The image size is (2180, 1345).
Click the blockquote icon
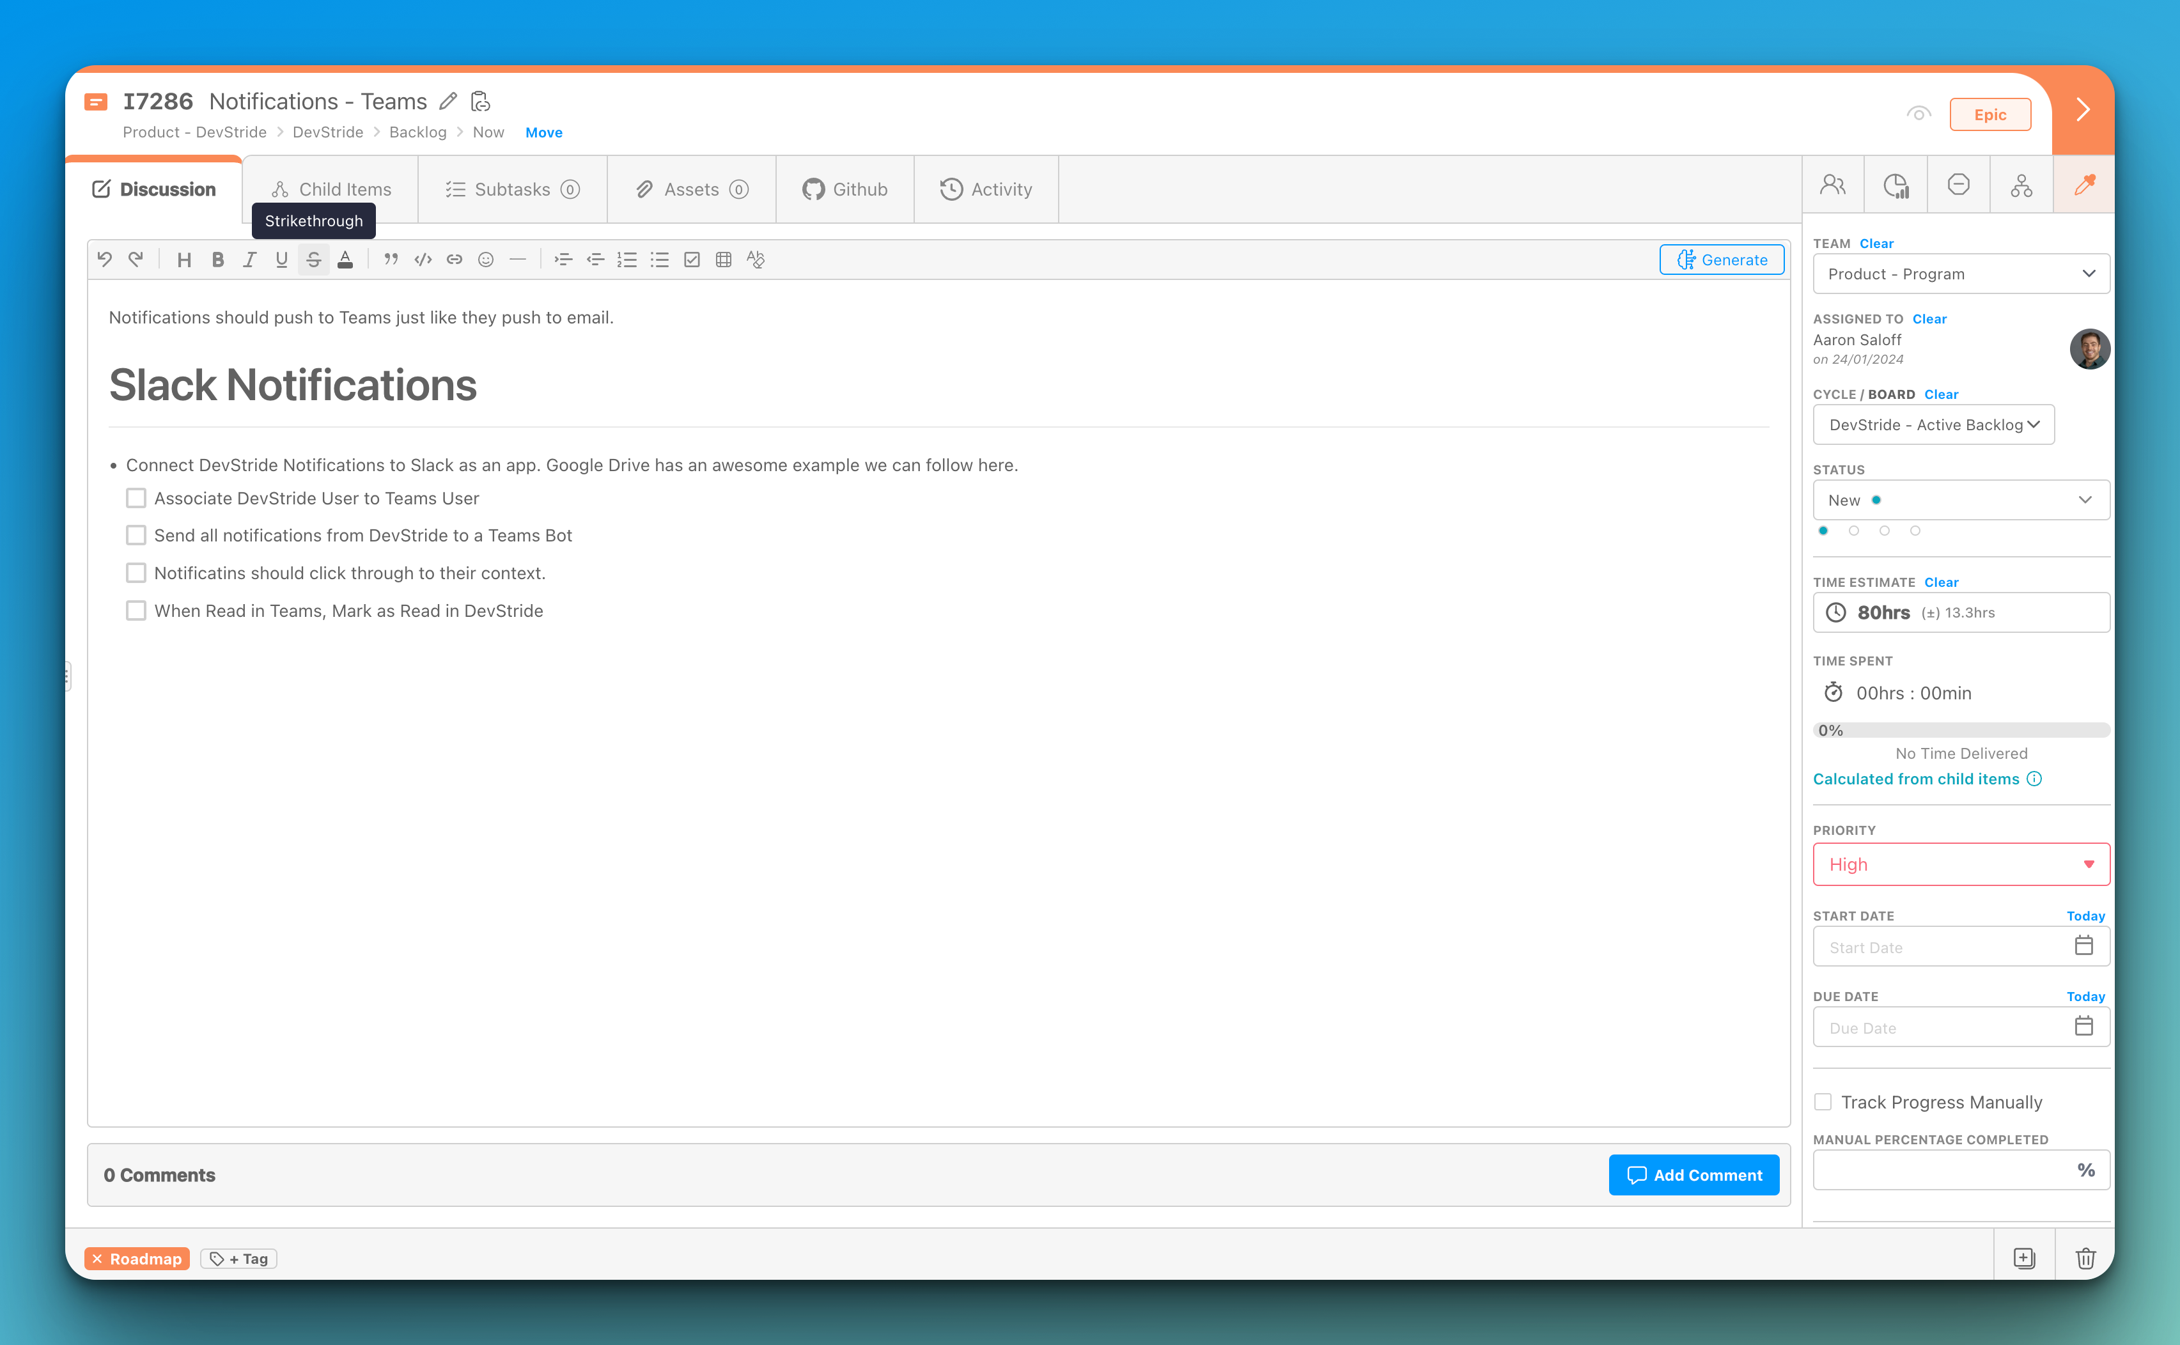tap(391, 260)
